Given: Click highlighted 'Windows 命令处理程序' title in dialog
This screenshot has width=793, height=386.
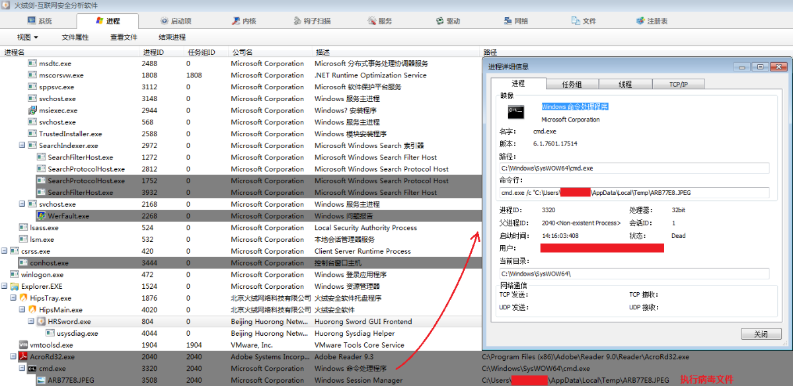Looking at the screenshot, I should (575, 106).
